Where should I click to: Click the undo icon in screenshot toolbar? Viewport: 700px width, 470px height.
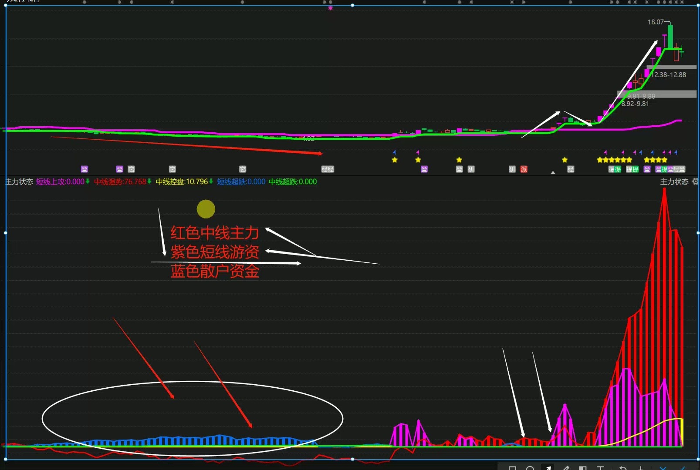[623, 468]
